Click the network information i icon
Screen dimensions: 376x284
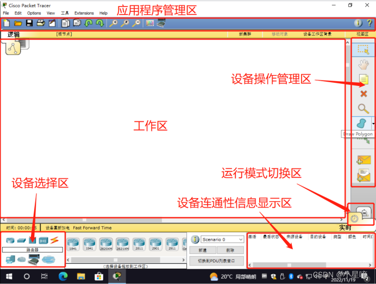click(358, 23)
